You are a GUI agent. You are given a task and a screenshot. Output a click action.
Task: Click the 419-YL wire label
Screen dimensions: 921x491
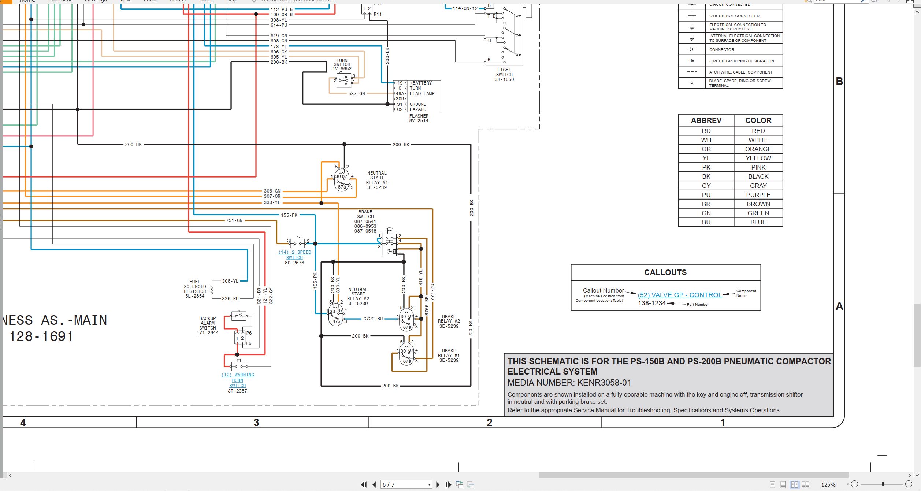(421, 278)
